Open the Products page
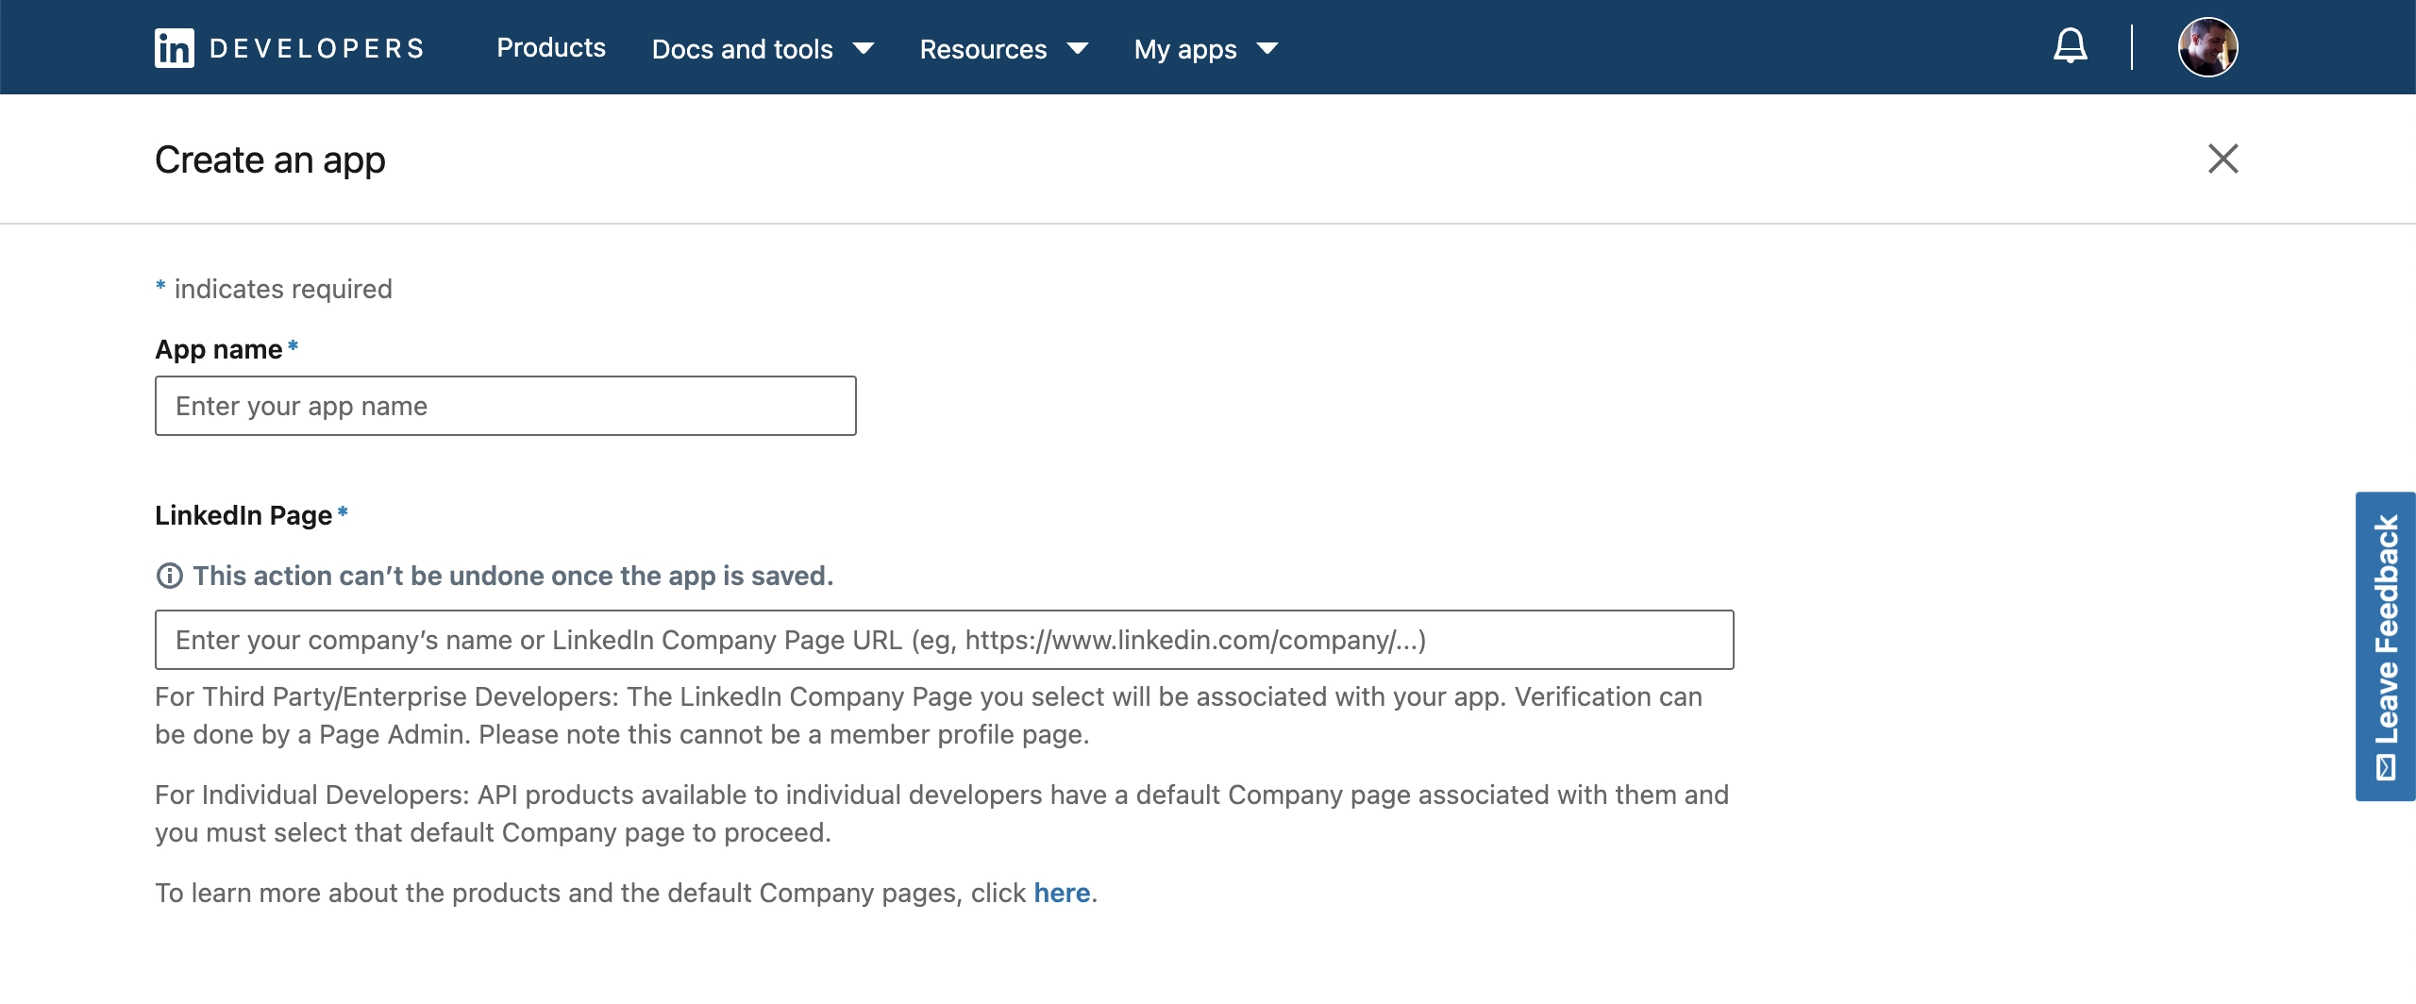This screenshot has width=2416, height=1004. (551, 48)
